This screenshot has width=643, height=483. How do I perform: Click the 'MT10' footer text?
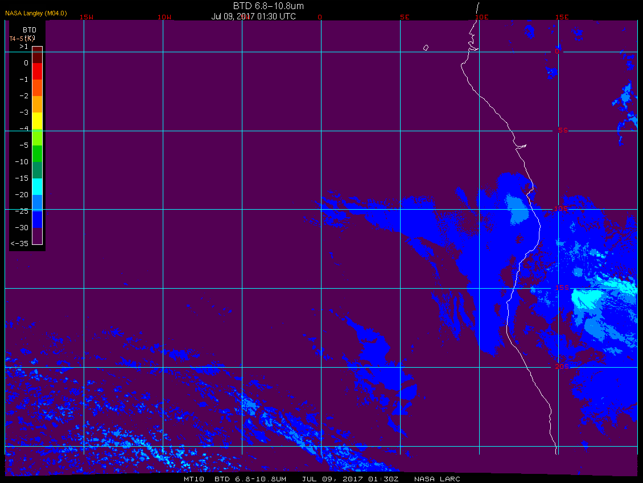click(x=193, y=479)
